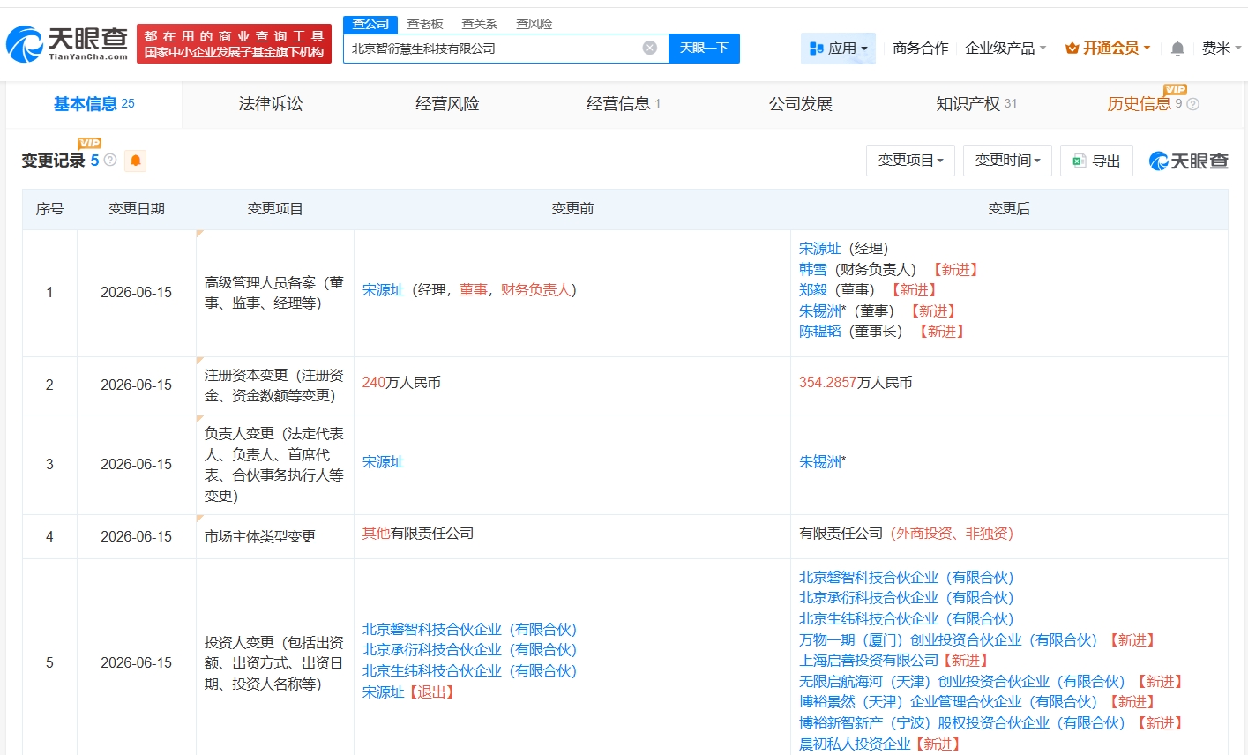This screenshot has width=1248, height=755.
Task: Click the help question mark beside 变更记录
Action: pos(110,160)
